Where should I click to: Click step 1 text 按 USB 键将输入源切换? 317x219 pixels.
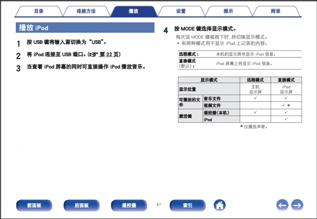[67, 42]
